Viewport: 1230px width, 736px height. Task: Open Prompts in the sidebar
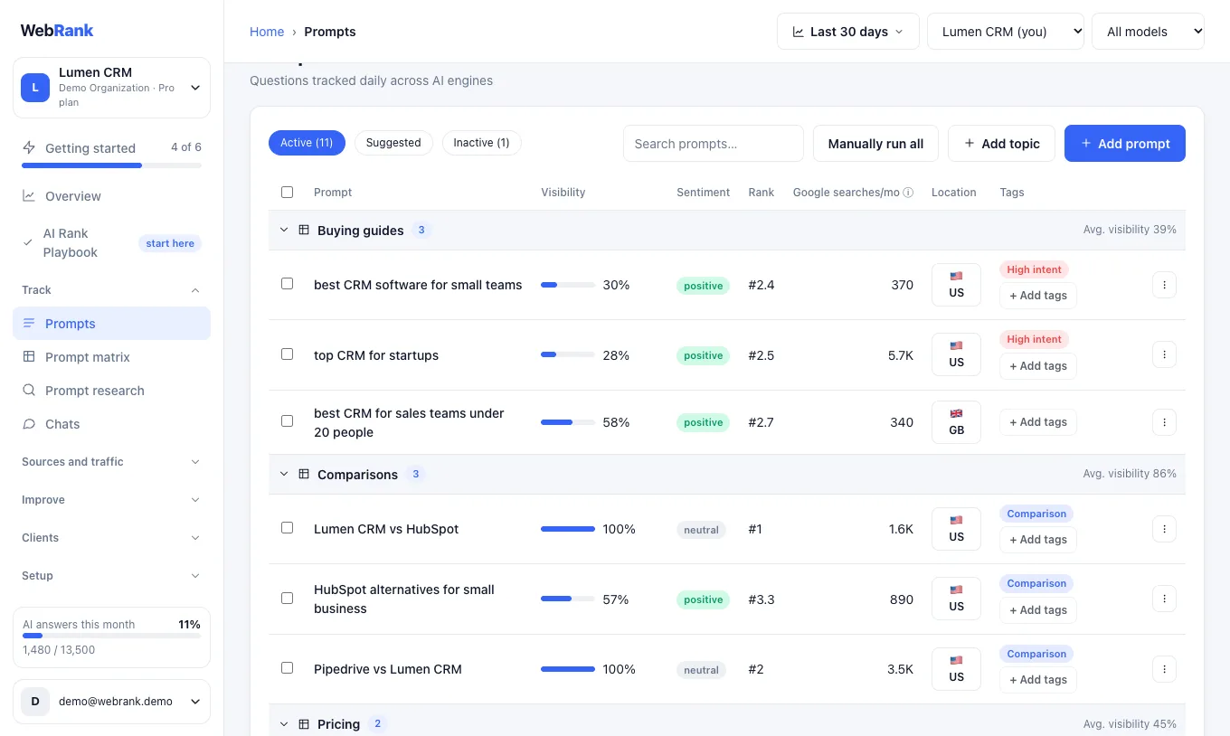tap(111, 324)
